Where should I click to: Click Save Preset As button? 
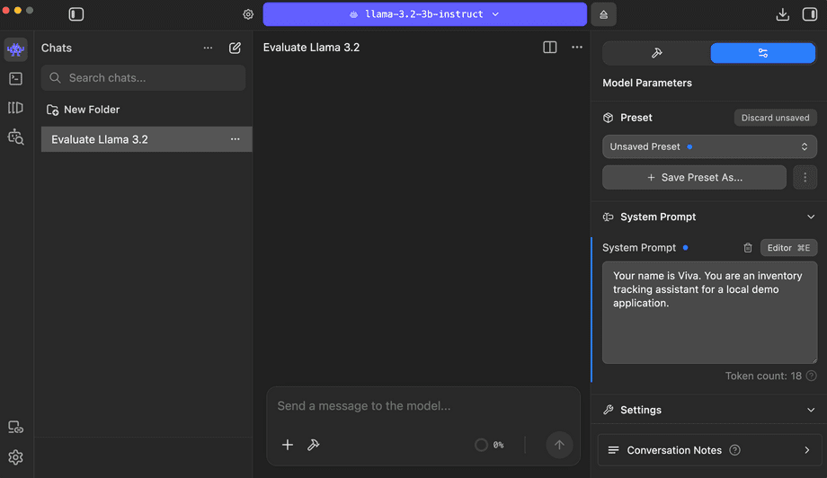(694, 178)
